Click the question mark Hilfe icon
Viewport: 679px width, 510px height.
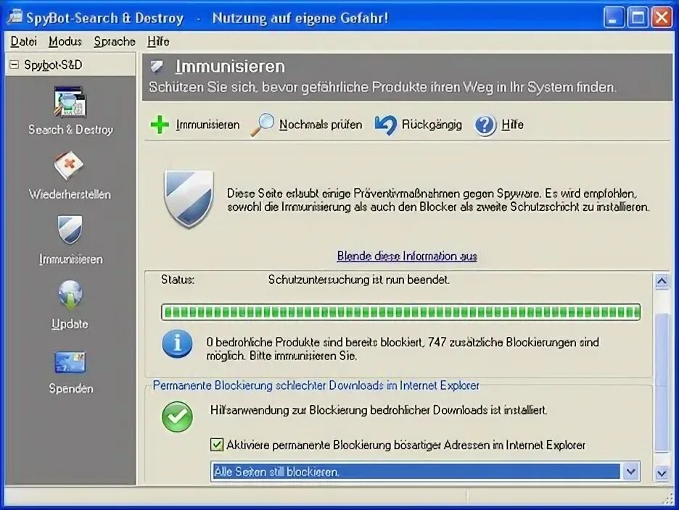click(x=485, y=125)
